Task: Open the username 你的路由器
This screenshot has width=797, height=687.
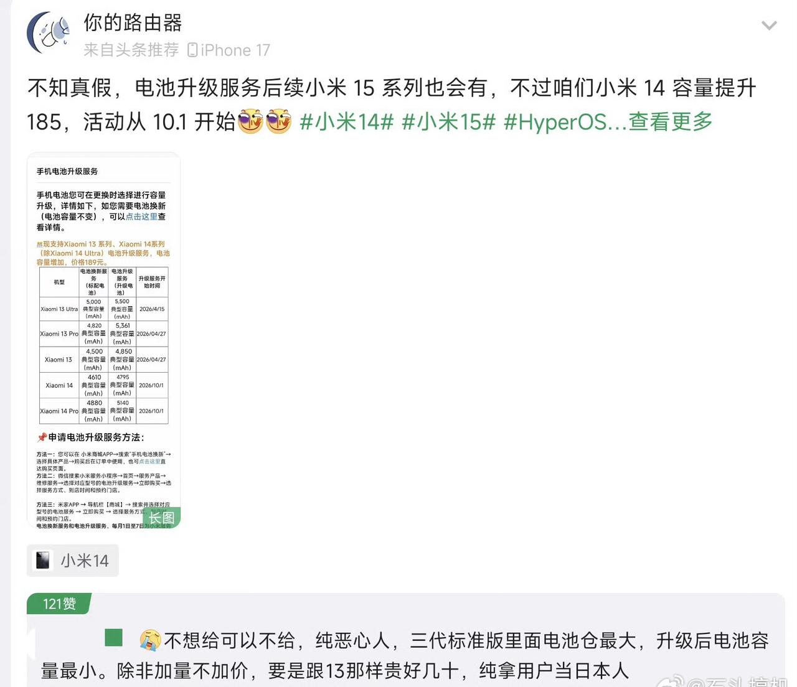Action: [133, 22]
